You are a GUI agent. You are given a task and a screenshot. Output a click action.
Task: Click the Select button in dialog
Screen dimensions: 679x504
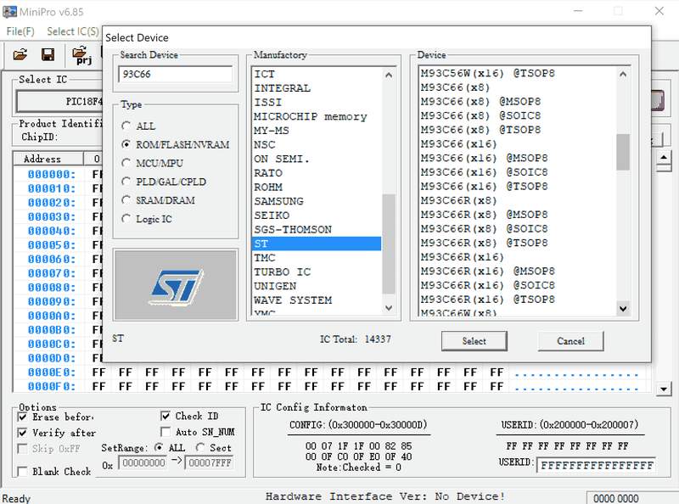pyautogui.click(x=474, y=341)
